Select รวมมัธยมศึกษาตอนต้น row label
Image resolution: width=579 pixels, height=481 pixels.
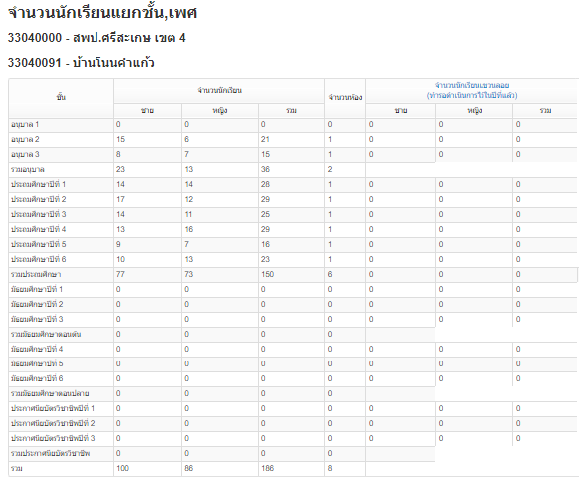pos(46,335)
